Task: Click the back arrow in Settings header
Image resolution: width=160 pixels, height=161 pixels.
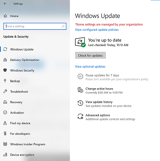Action: coord(5,4)
